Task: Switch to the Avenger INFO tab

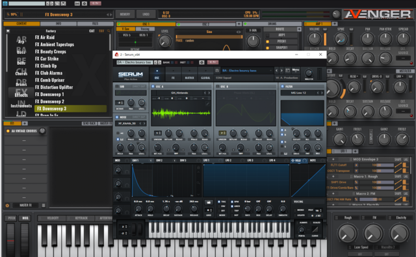Action: [x=58, y=23]
